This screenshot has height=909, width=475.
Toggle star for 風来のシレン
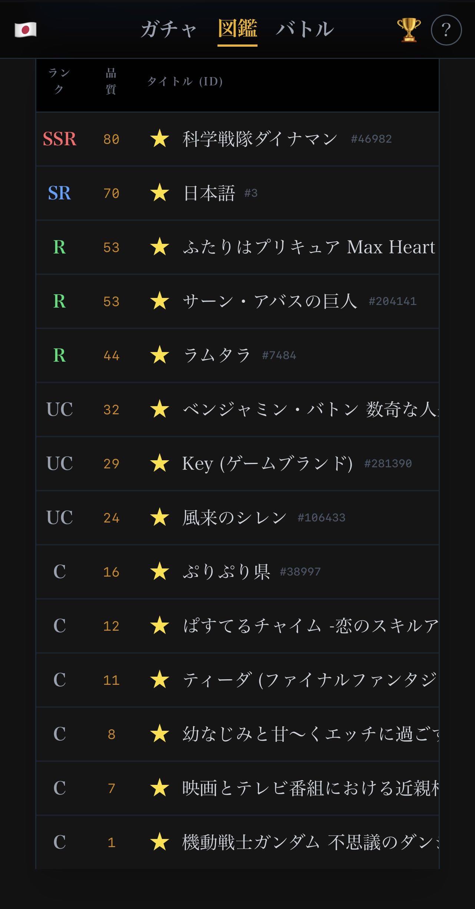click(160, 517)
